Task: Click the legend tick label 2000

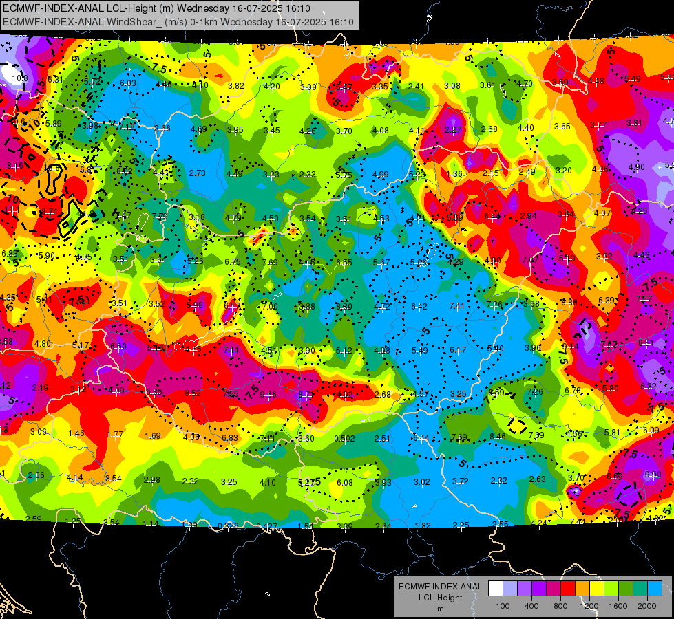Action: [x=647, y=606]
